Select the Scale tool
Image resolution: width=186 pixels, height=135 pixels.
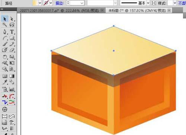[12, 57]
